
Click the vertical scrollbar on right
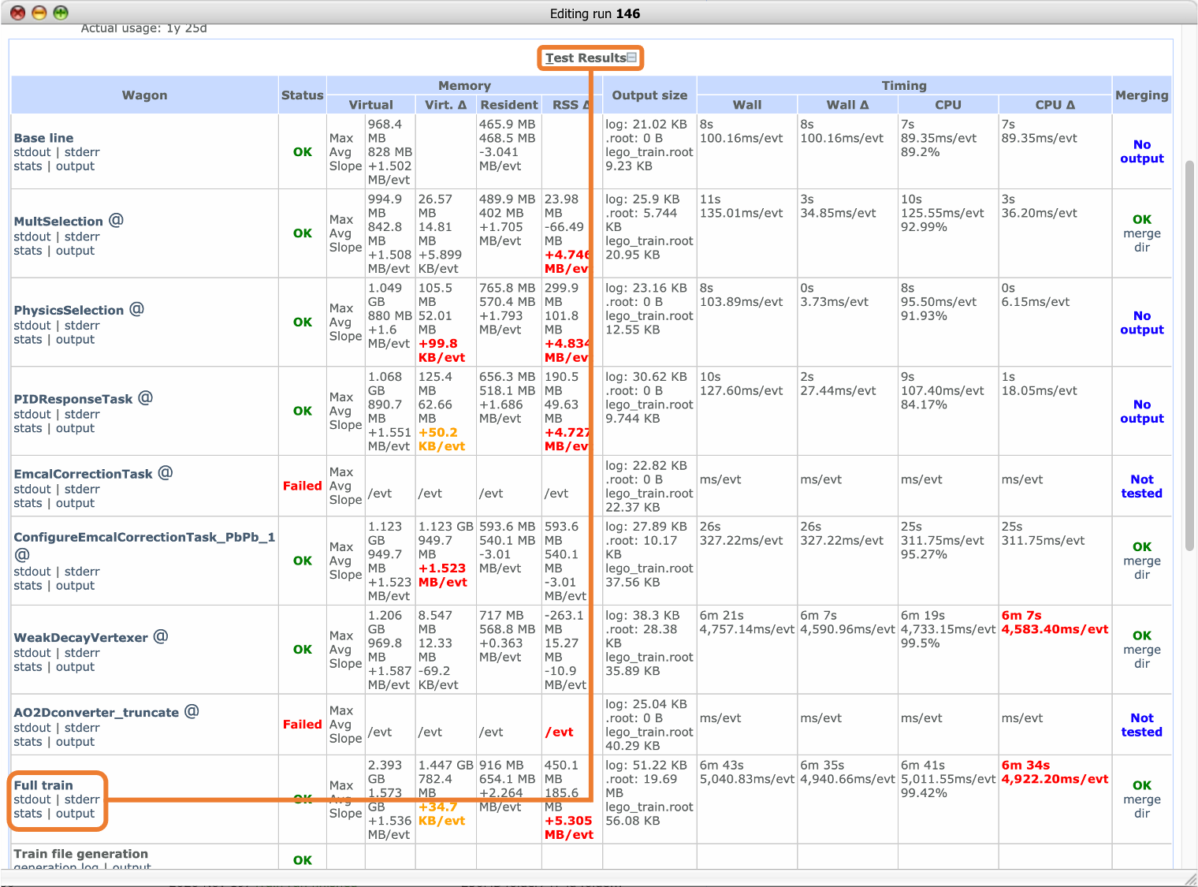1190,355
